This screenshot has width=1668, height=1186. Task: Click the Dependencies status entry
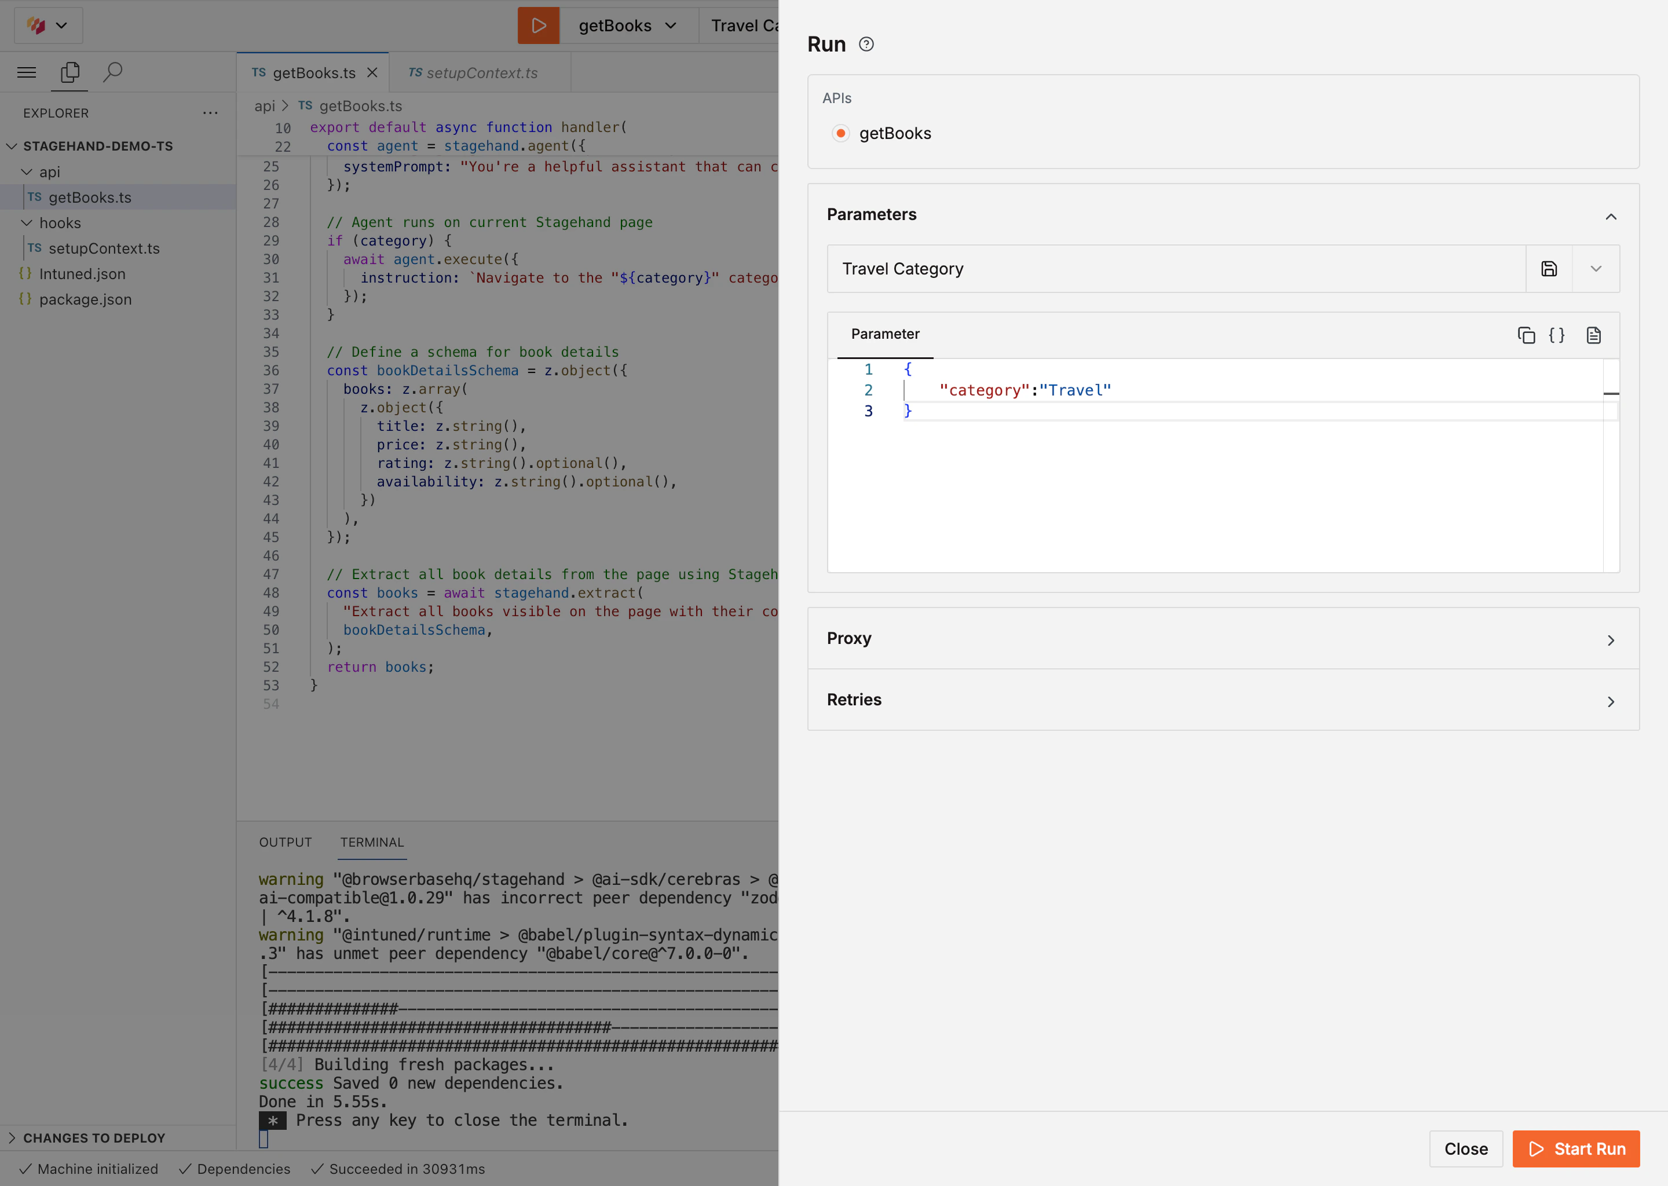tap(235, 1169)
